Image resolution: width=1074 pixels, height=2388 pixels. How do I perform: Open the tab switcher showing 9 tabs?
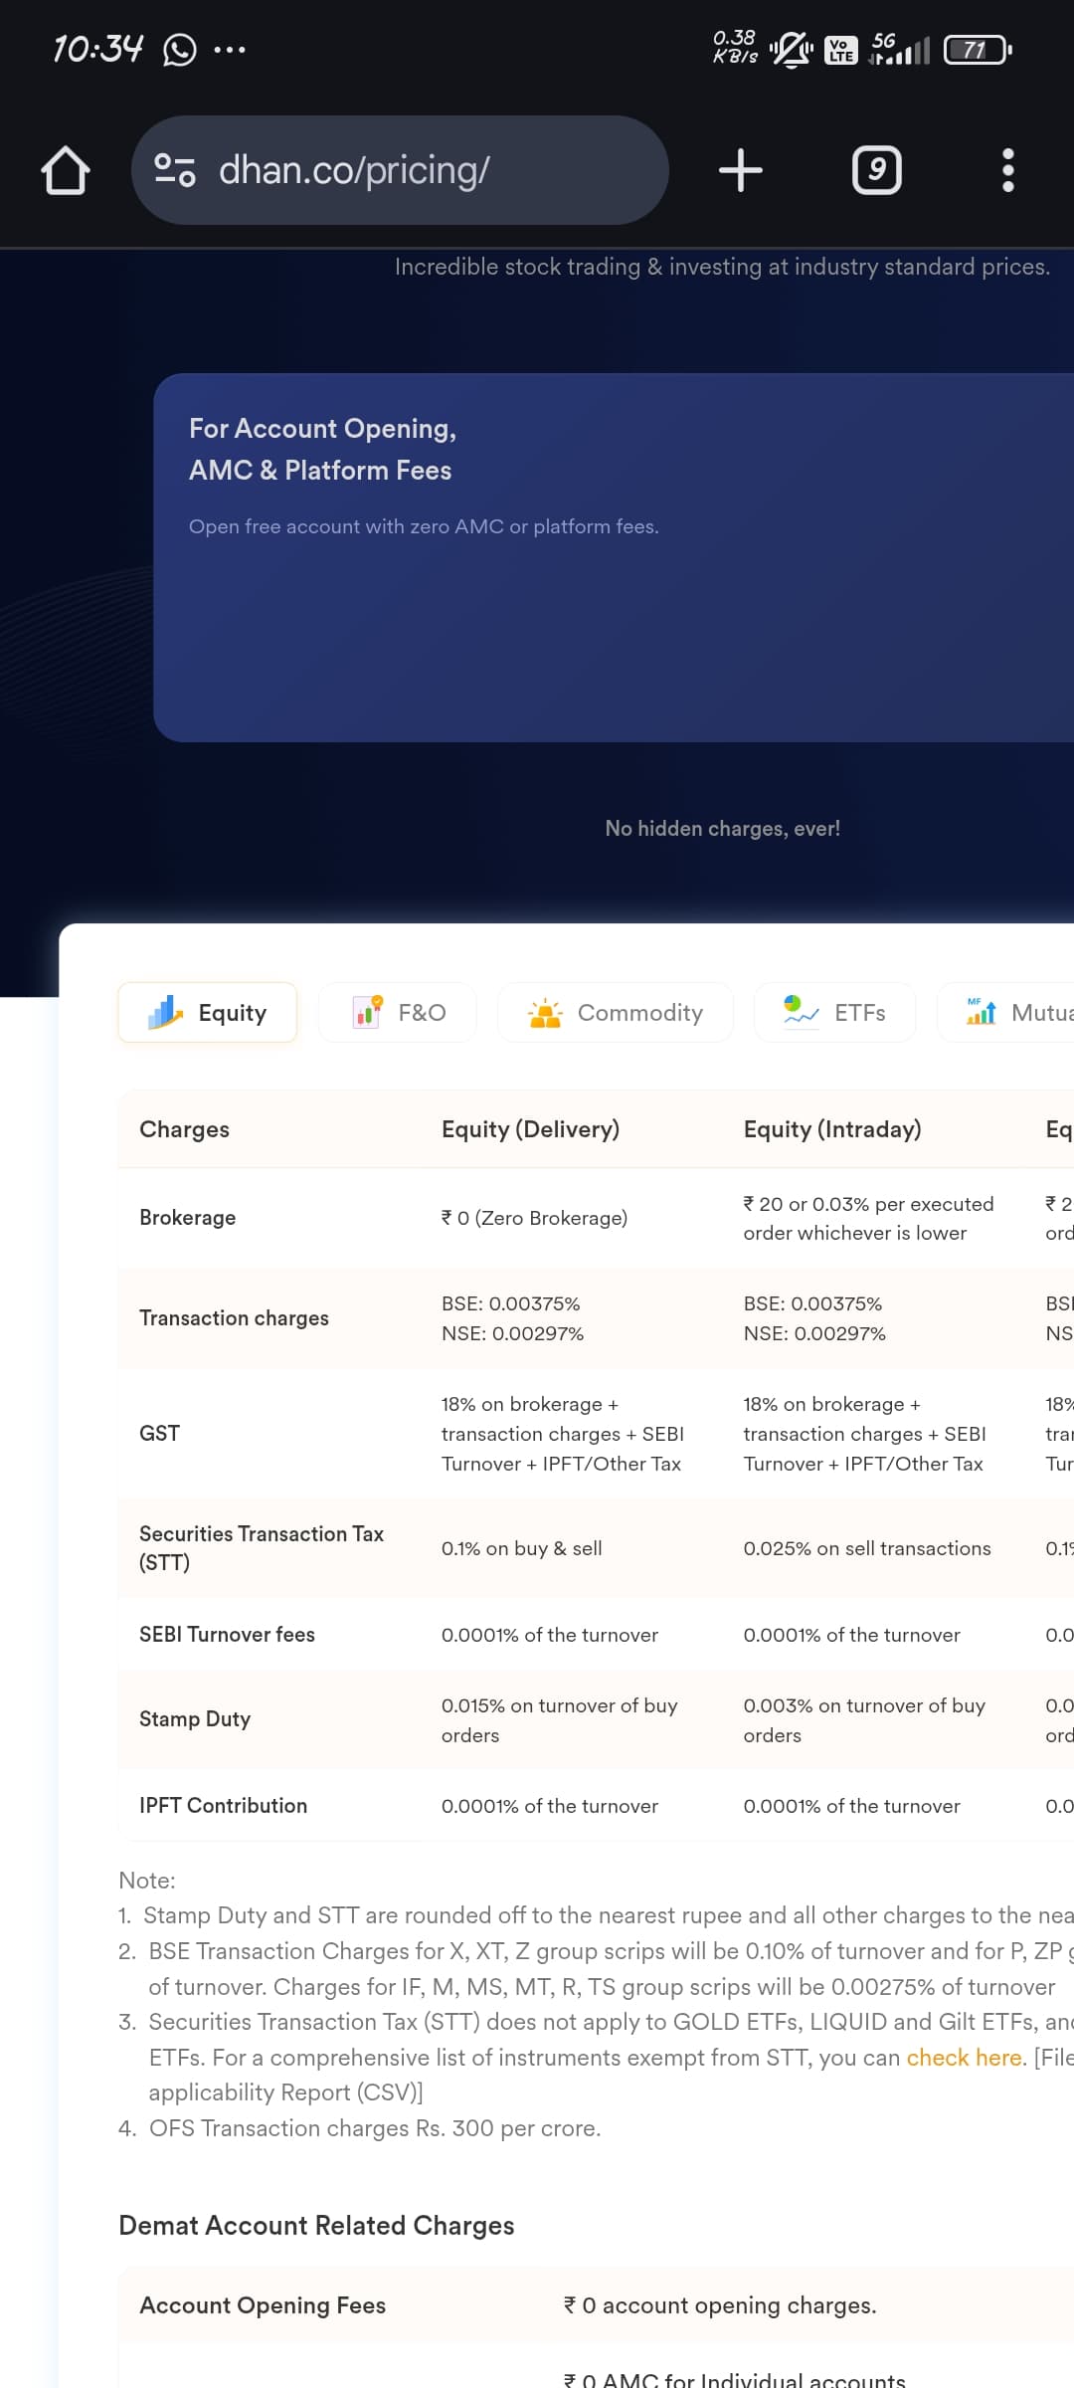click(x=877, y=170)
